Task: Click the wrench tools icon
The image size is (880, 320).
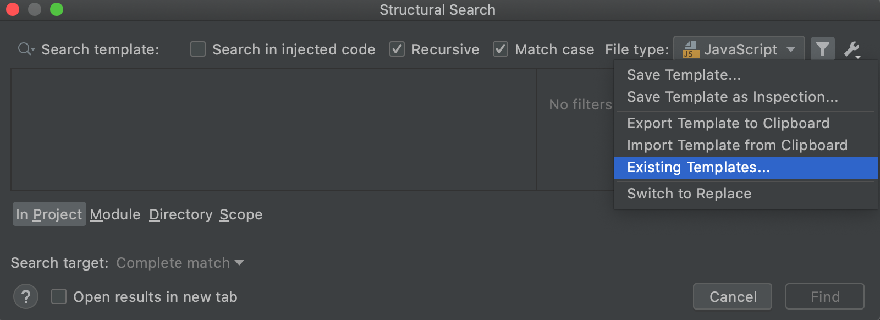Action: [x=852, y=49]
